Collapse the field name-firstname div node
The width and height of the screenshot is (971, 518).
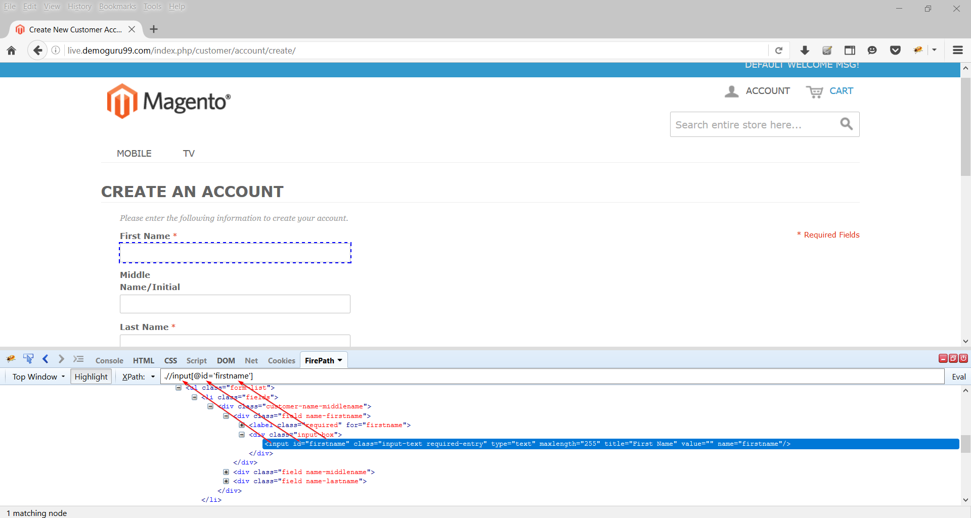tap(226, 416)
